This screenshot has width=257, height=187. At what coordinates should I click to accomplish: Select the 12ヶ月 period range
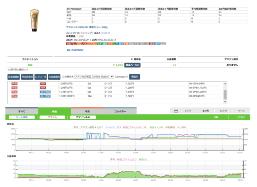tap(223, 111)
